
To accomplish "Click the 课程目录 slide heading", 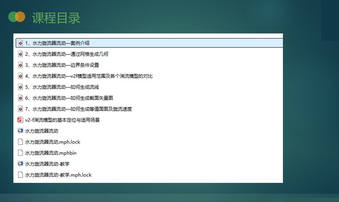I will coord(56,18).
